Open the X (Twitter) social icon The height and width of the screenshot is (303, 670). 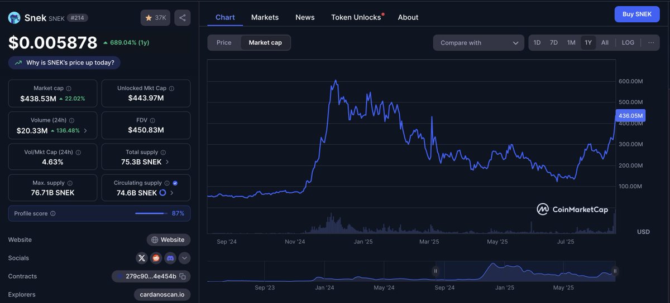[x=142, y=258]
